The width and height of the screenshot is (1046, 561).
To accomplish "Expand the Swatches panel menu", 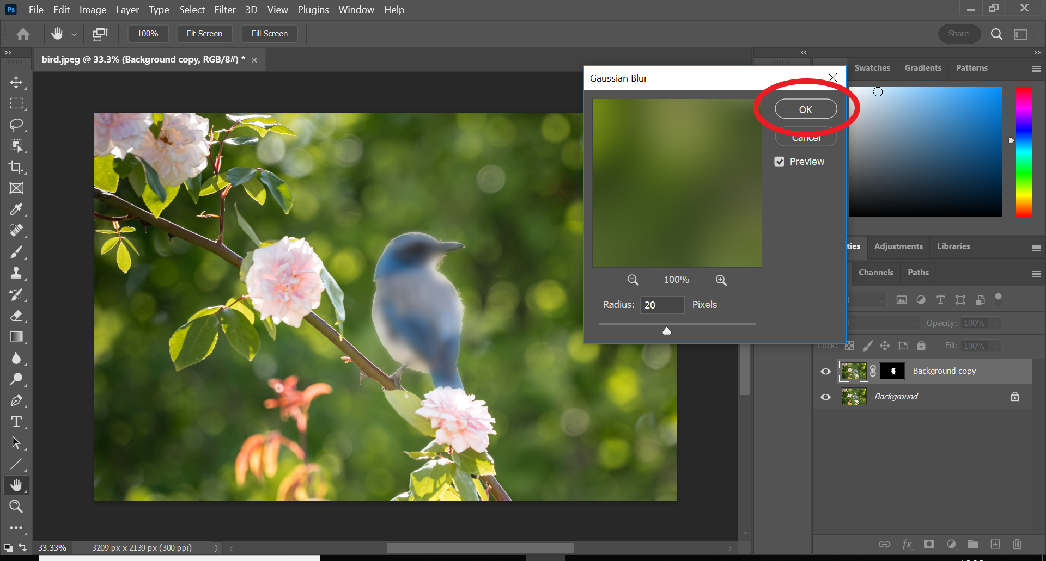I will point(1036,69).
